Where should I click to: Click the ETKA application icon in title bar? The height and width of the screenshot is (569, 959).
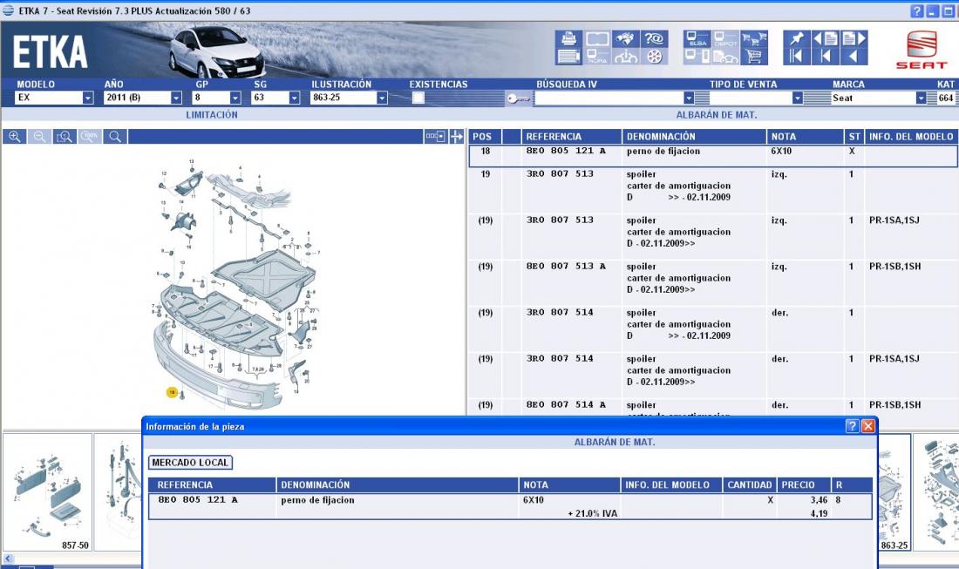point(9,10)
